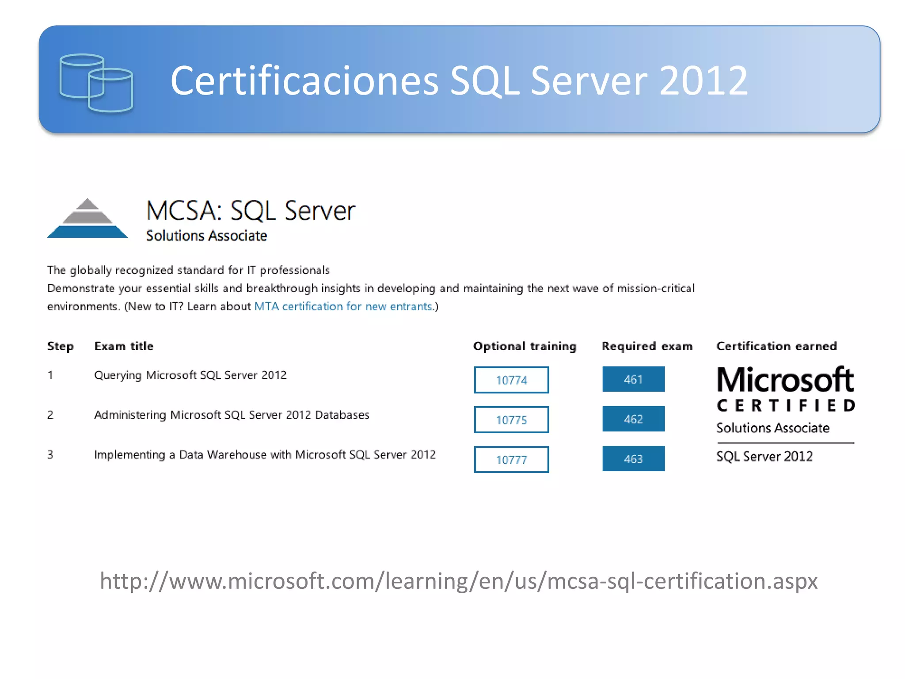Click 'Administering Microsoft SQL Server 2012 Databases' title
The image size is (905, 679).
232,415
